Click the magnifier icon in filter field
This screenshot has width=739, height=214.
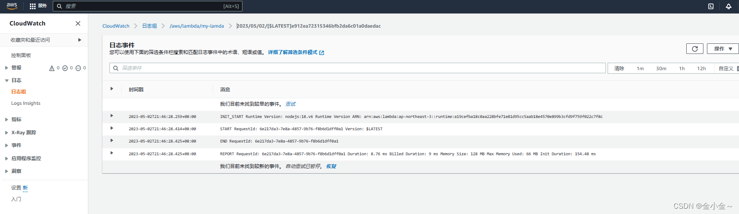click(116, 68)
